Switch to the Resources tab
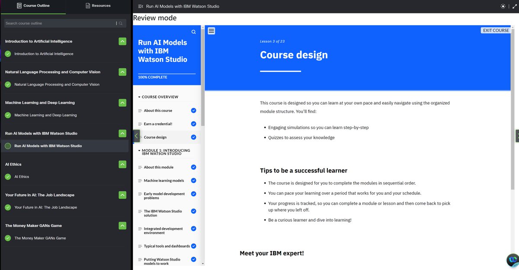Screen dimensions: 519x270 [x=98, y=6]
